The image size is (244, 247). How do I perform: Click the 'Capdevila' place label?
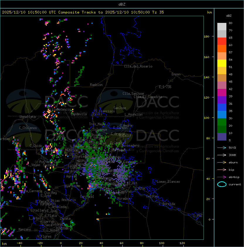coord(79,114)
